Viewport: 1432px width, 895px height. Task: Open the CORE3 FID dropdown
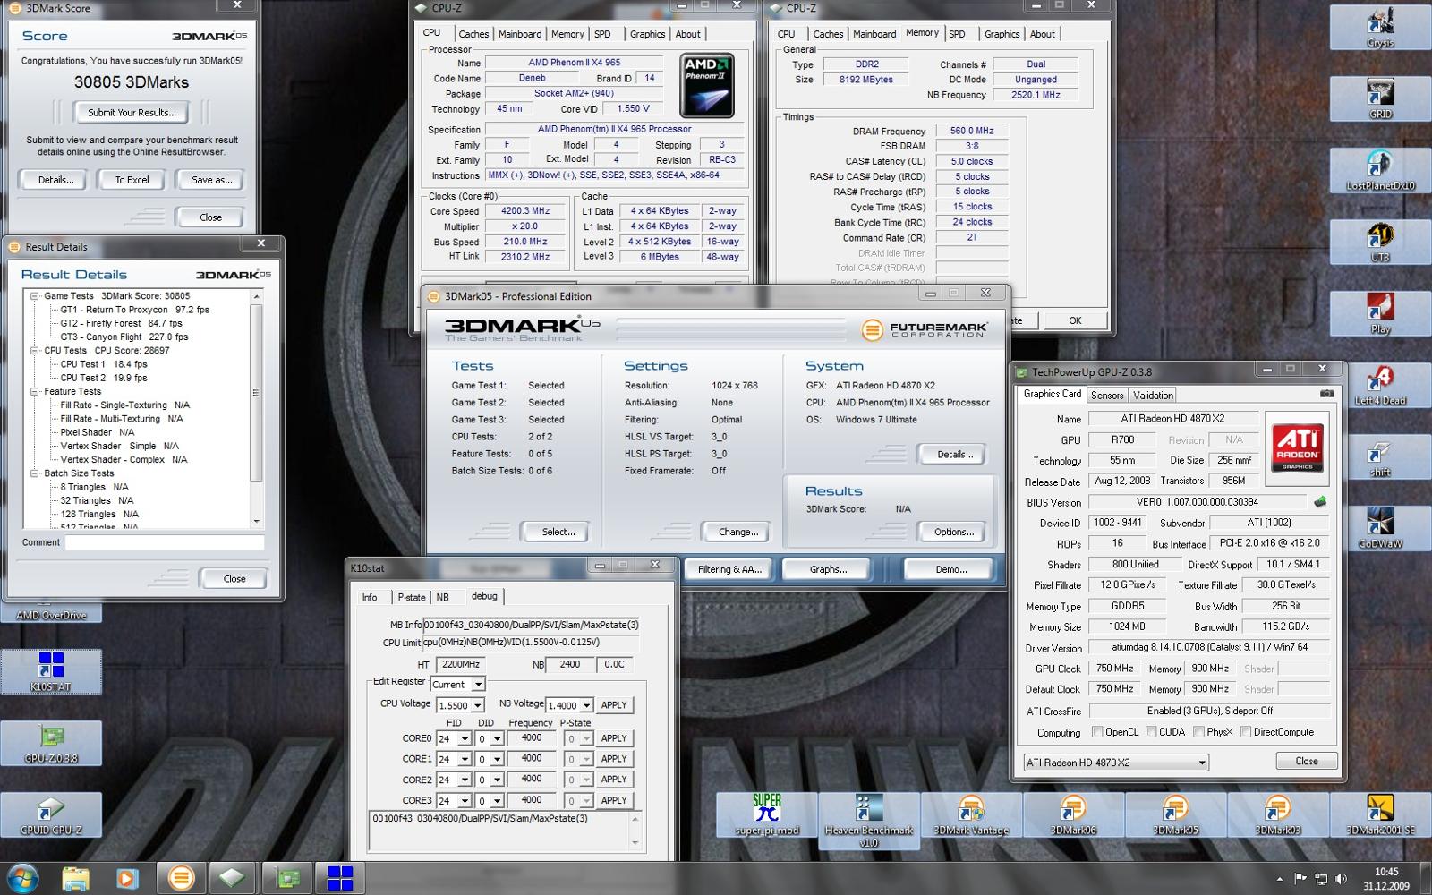453,800
